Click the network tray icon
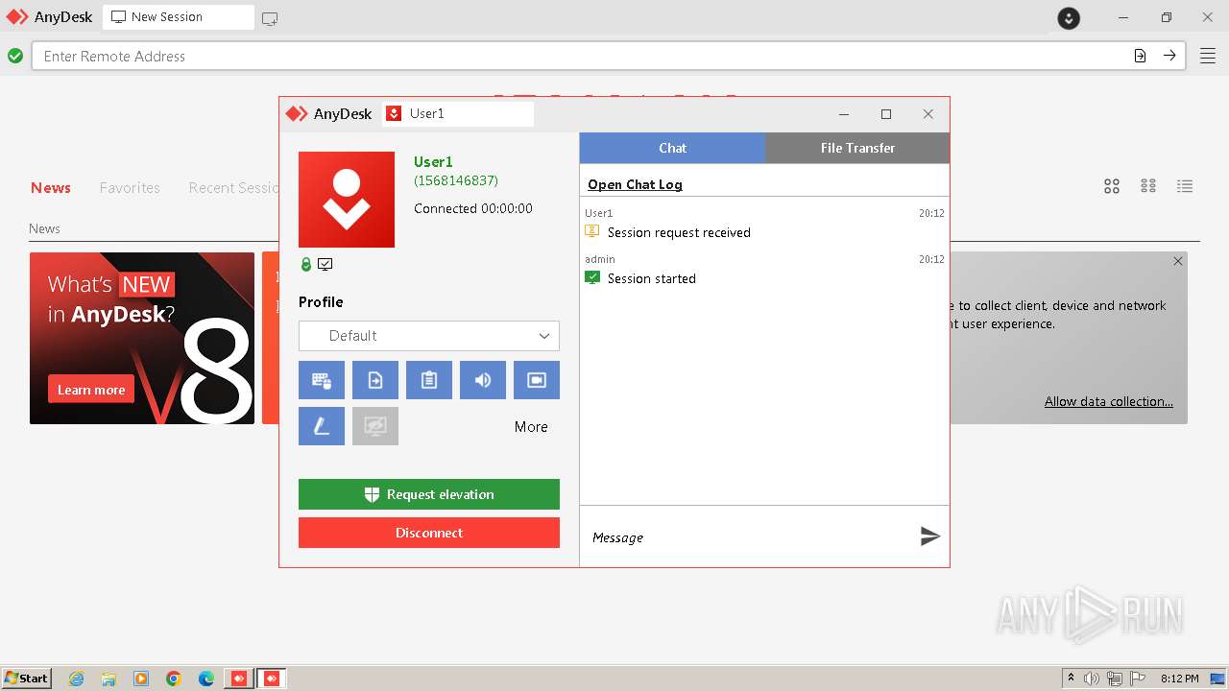 pos(1115,679)
